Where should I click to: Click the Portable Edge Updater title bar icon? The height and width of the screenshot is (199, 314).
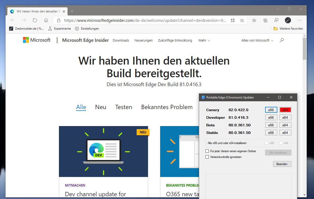203,97
